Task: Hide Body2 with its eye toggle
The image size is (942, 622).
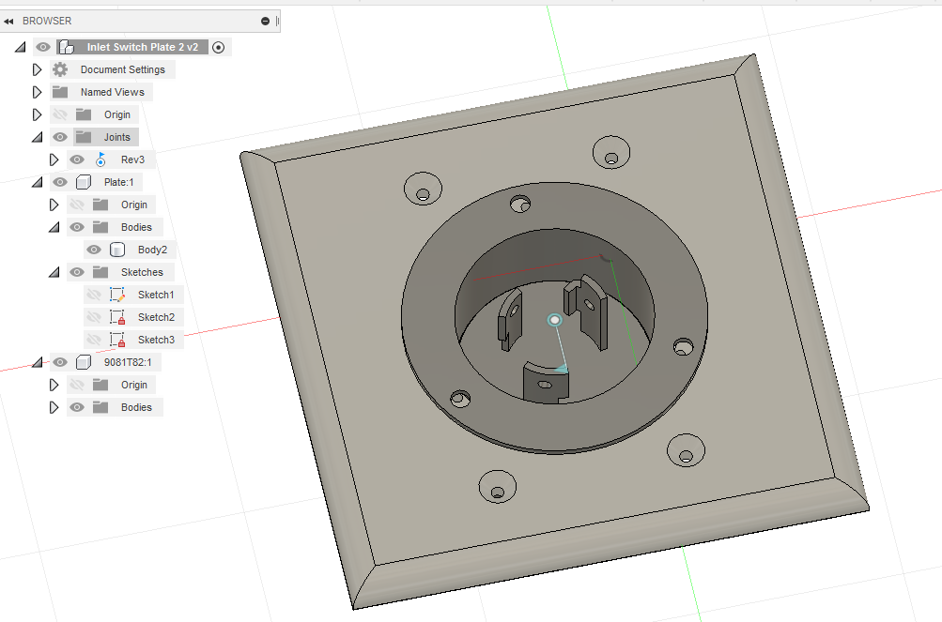Action: point(92,249)
